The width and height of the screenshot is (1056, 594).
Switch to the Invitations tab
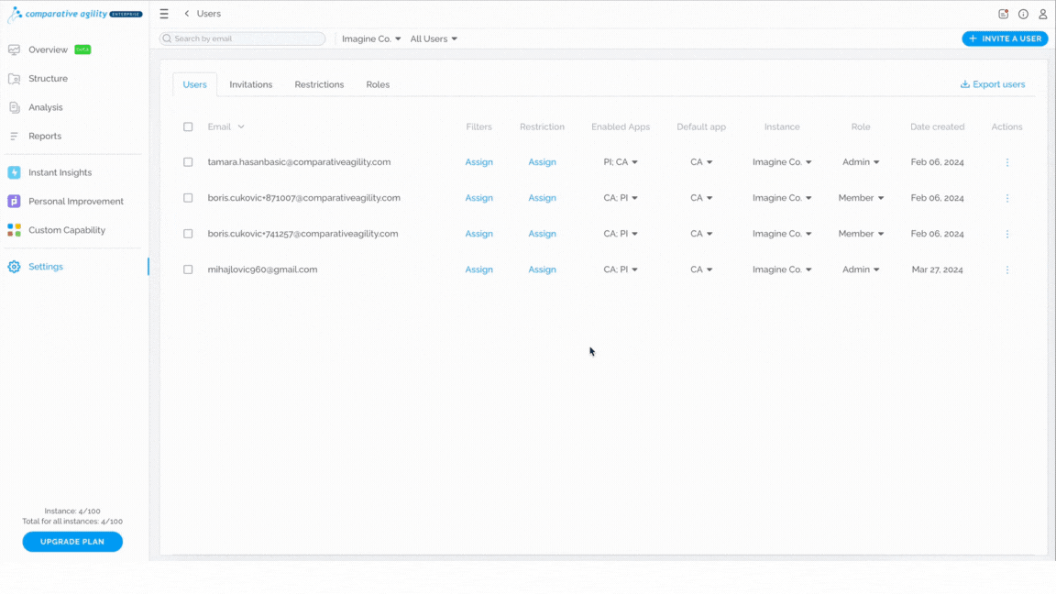coord(250,85)
